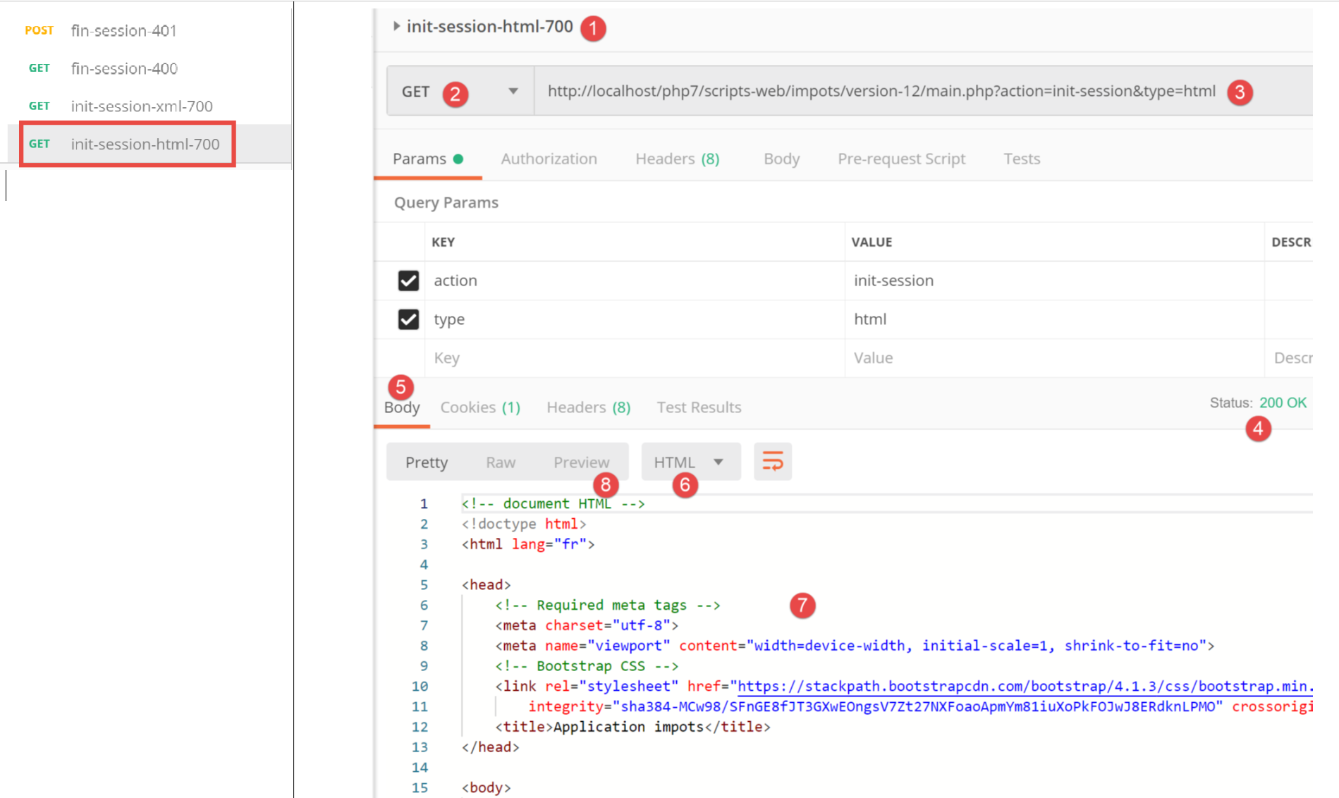Viewport: 1339px width, 798px height.
Task: Uncheck the action query parameter checkbox
Action: (408, 281)
